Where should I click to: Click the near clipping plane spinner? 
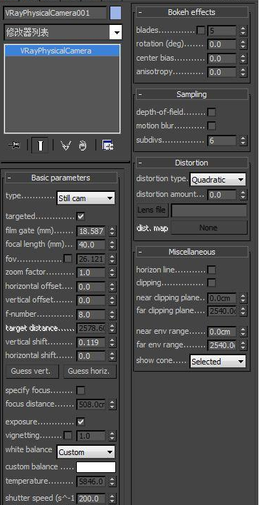tap(243, 298)
